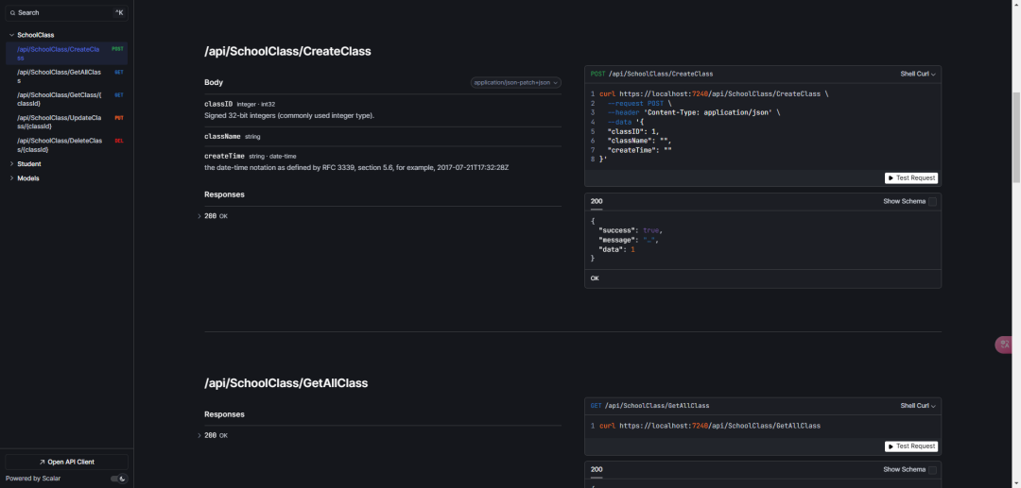Click the pink translate floating icon
Screen dimensions: 1021x488
point(1004,345)
